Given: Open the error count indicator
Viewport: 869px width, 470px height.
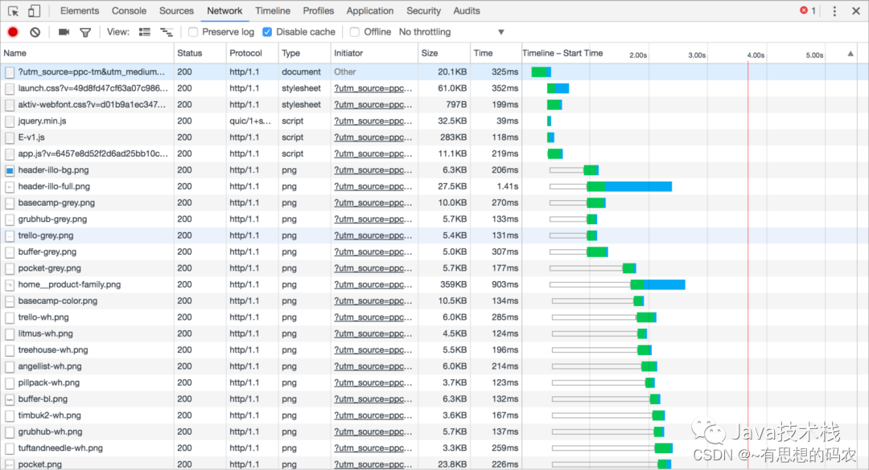Looking at the screenshot, I should click(x=808, y=10).
